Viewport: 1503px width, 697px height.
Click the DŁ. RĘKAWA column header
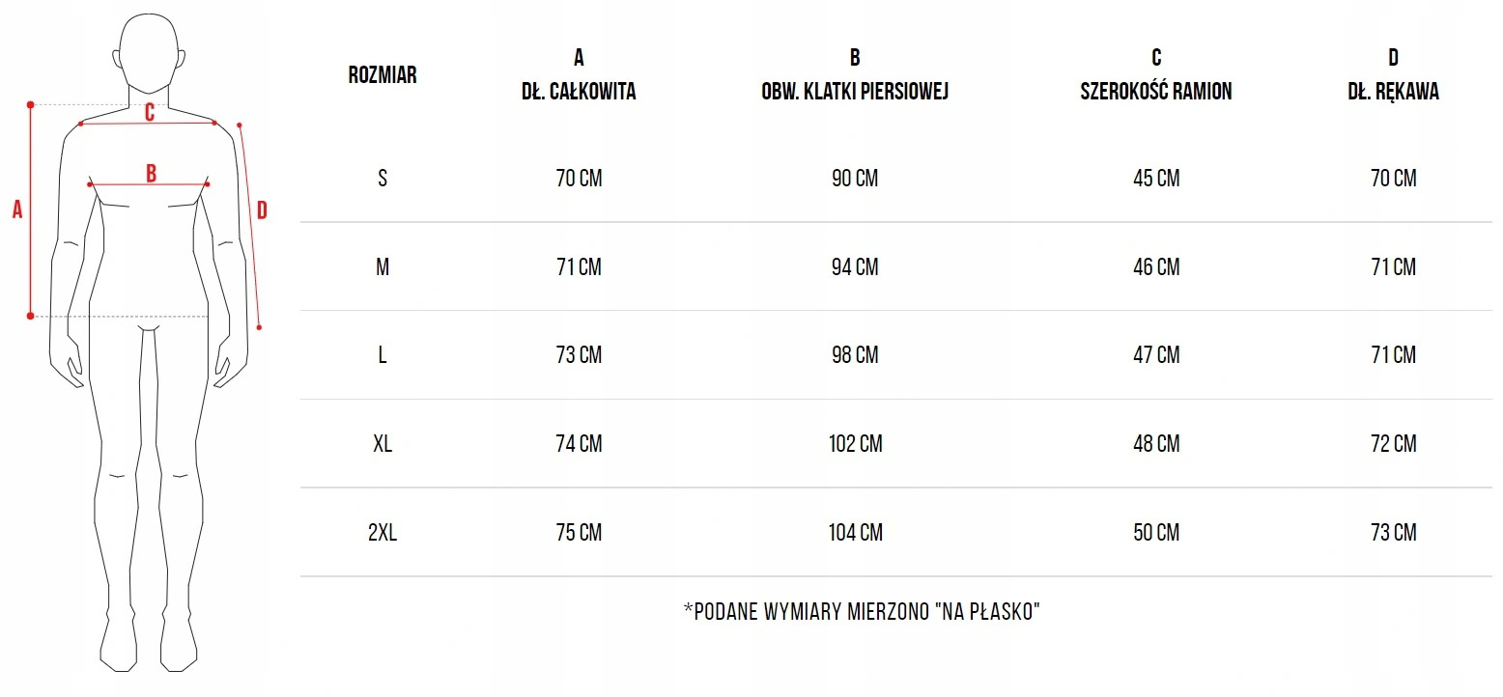tap(1393, 92)
